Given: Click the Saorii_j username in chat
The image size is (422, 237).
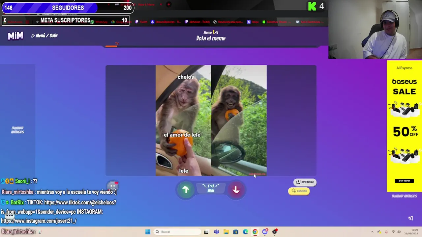Looking at the screenshot, I should [22, 181].
